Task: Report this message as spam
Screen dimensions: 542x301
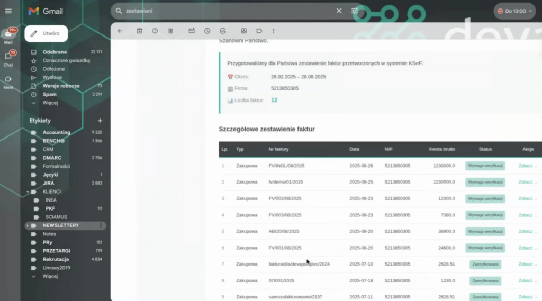Action: (x=155, y=31)
